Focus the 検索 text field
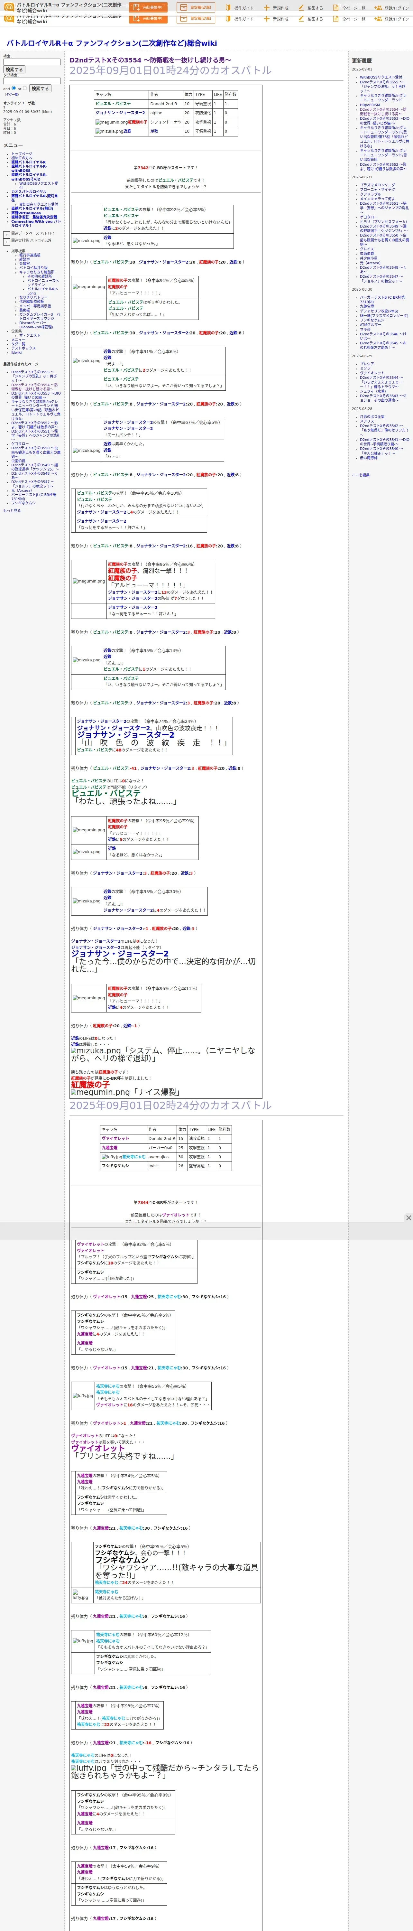This screenshot has height=1931, width=413. [32, 62]
